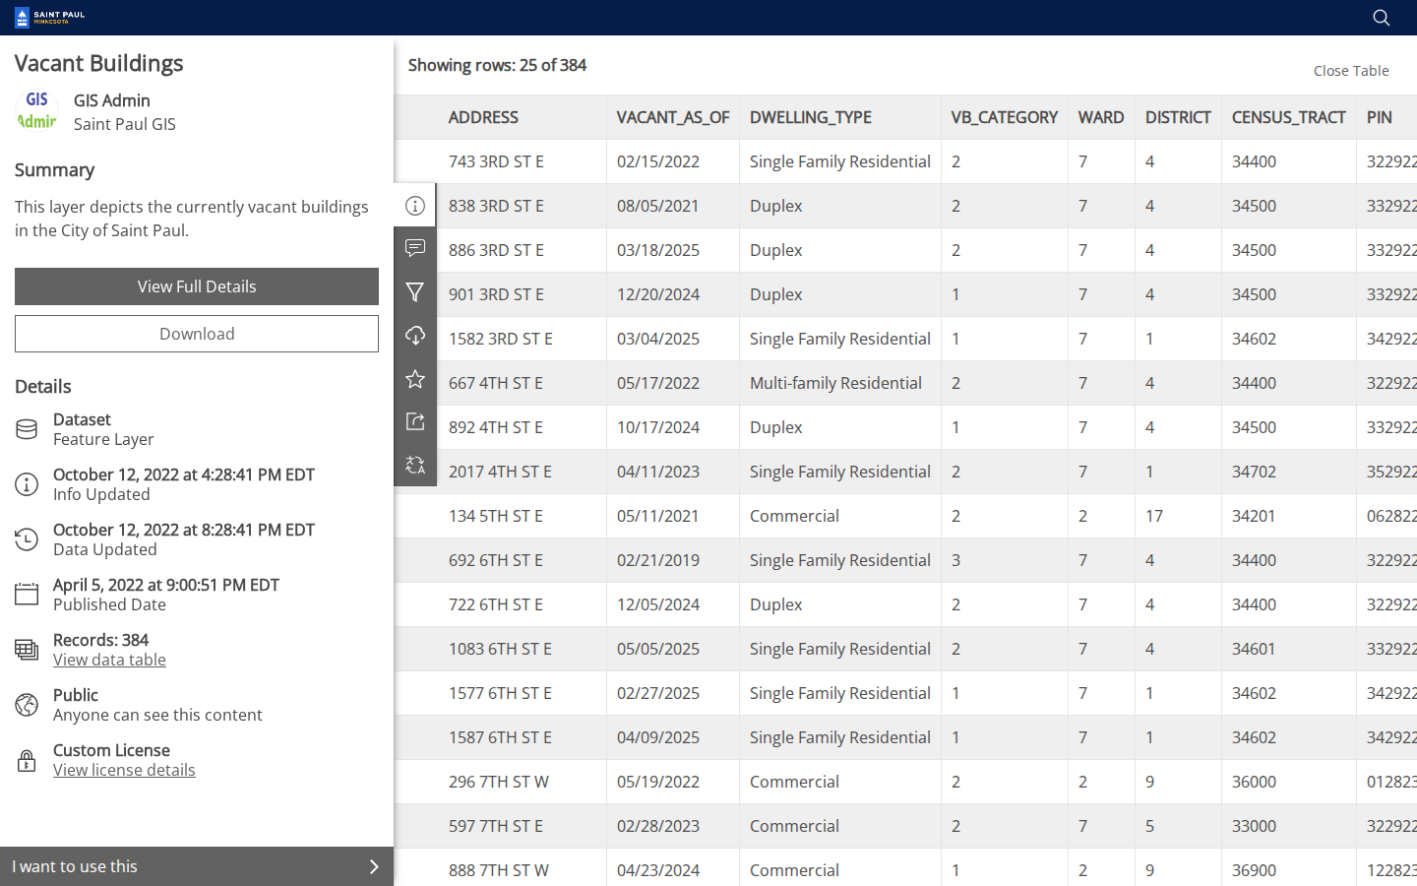The image size is (1417, 886).
Task: Click the Download button
Action: (197, 334)
